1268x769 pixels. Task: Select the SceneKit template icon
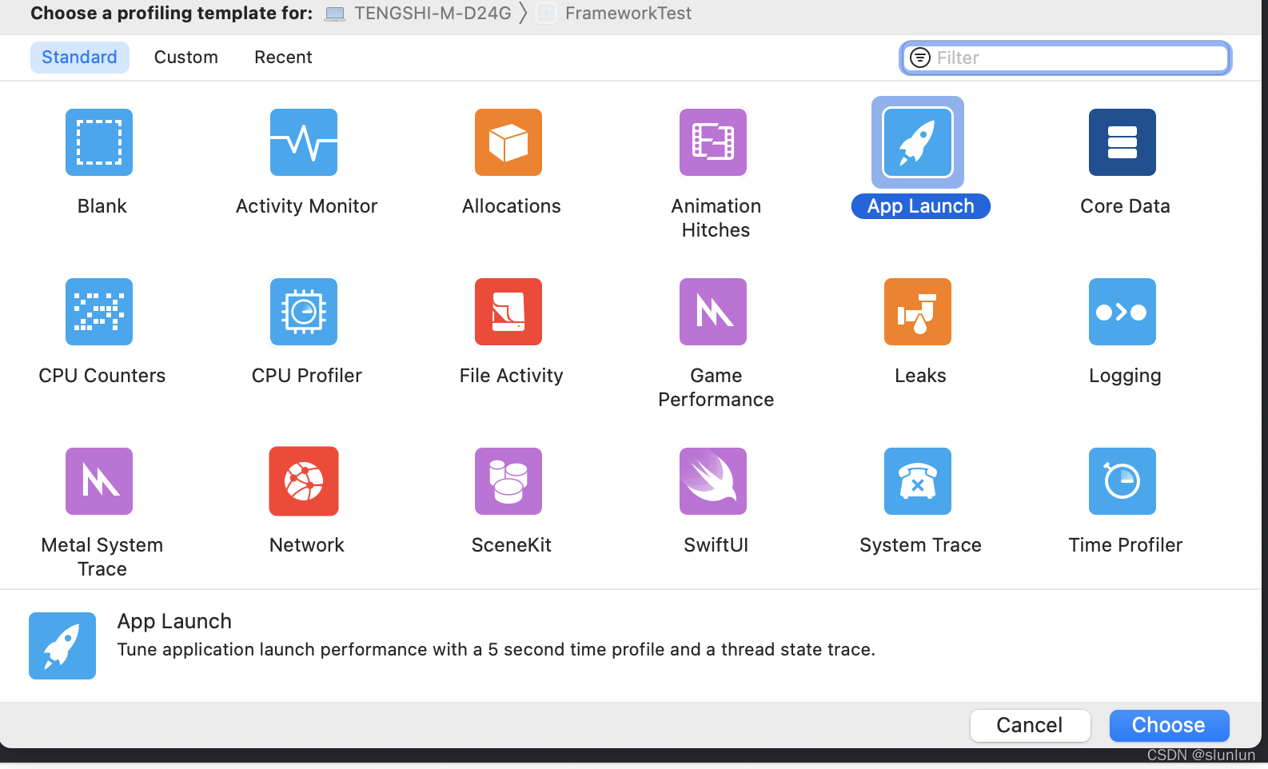(508, 481)
